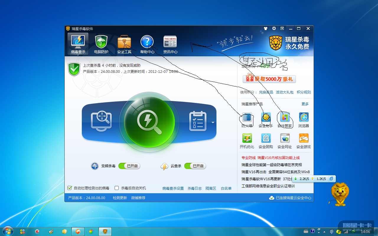Click 更多 to see more products

[x=305, y=104]
